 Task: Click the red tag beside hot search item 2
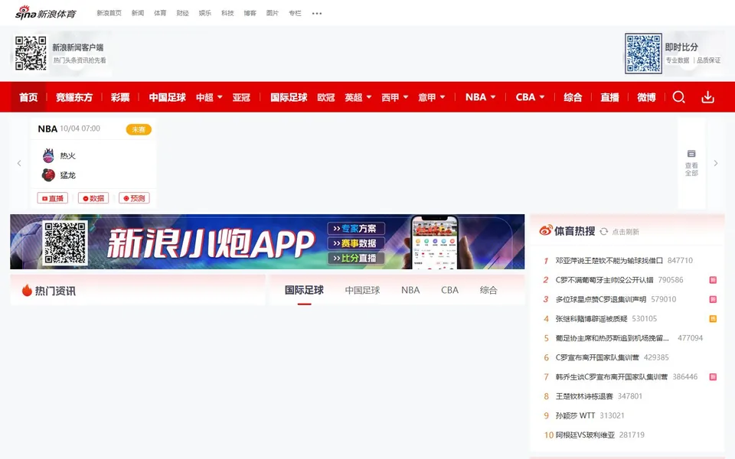[713, 280]
